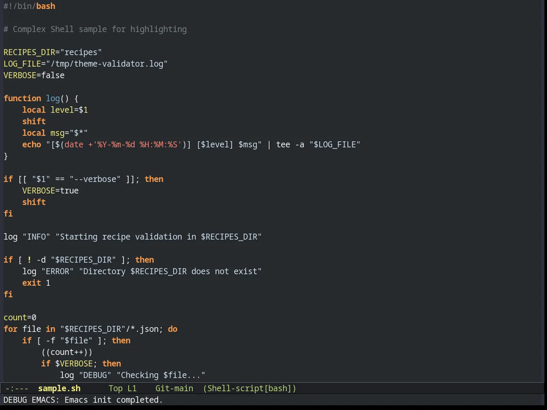The height and width of the screenshot is (410, 547).
Task: Click the echo area message 'Emacs init completed.'
Action: (x=114, y=400)
